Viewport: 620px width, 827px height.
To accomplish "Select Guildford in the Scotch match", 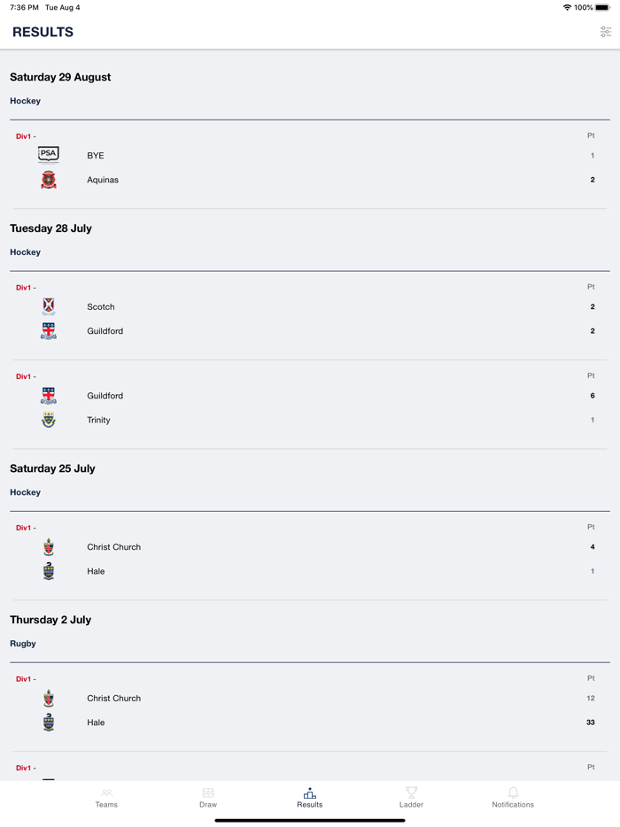I will pos(105,331).
